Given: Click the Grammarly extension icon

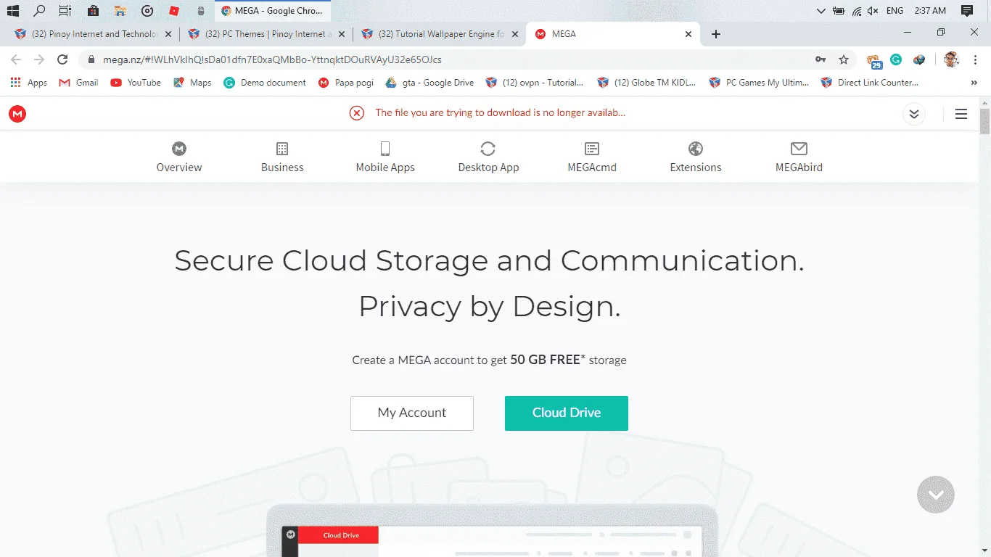Looking at the screenshot, I should (x=896, y=59).
